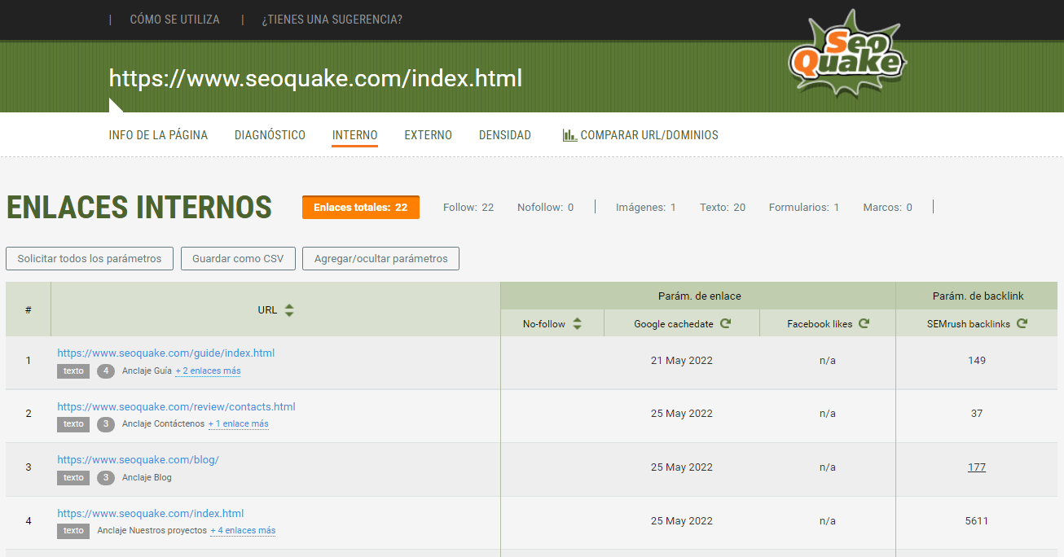Expand '+ 1 enlace más' on the contacts row
Viewport: 1064px width, 557px height.
coord(238,423)
